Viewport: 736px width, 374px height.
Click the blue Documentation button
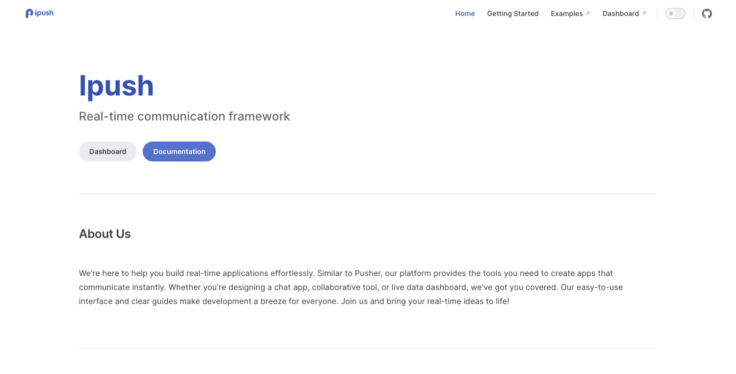click(179, 151)
